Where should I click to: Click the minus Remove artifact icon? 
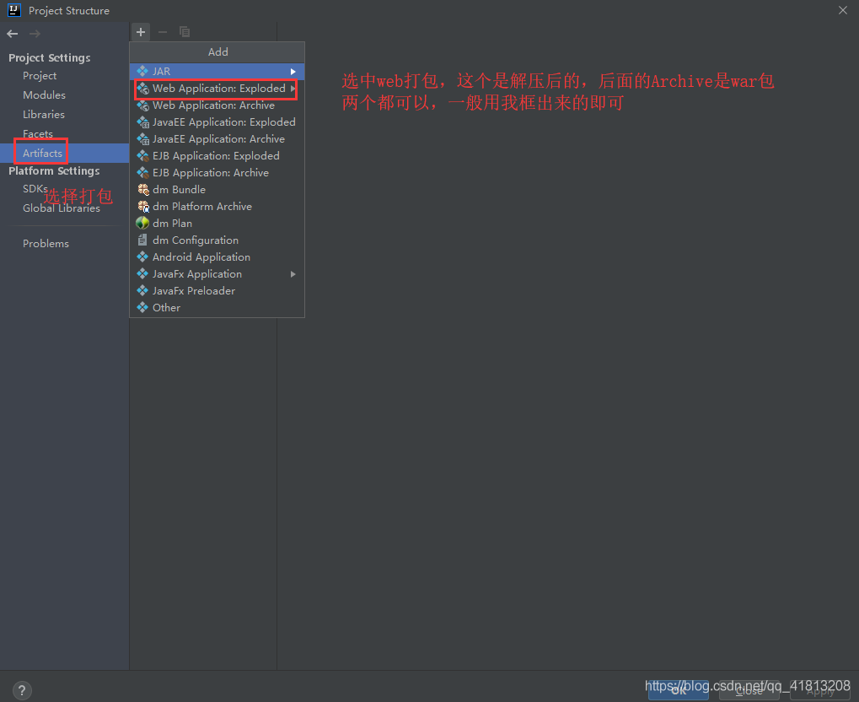(163, 32)
